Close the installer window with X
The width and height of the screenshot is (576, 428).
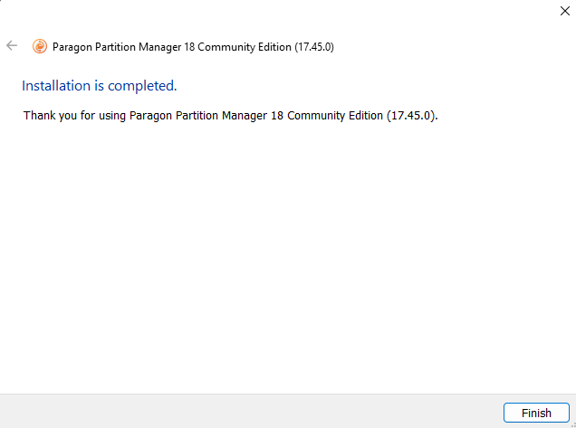(564, 13)
